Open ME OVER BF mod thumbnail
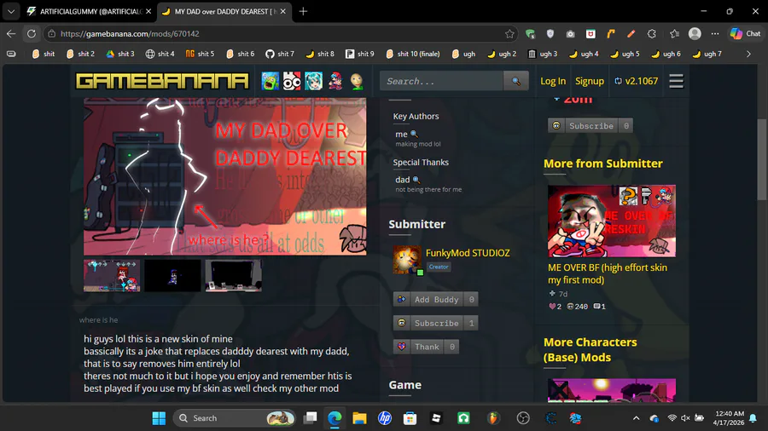The height and width of the screenshot is (431, 768). pyautogui.click(x=612, y=221)
